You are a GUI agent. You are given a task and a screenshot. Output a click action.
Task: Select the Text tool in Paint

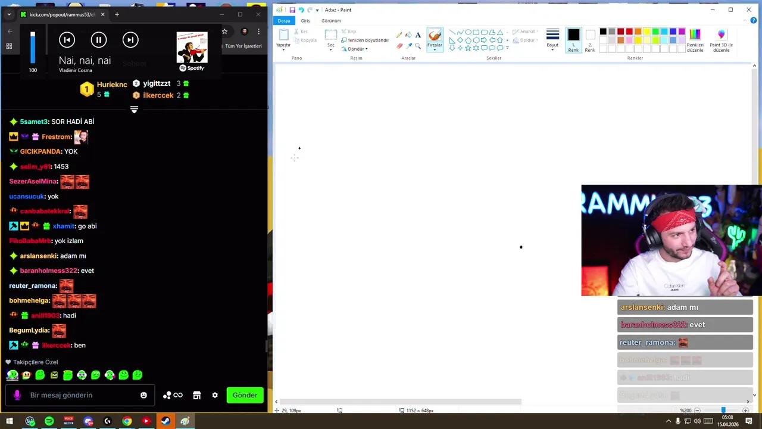point(418,35)
